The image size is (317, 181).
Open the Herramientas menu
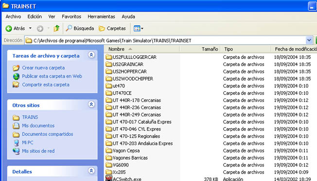[x=101, y=16]
